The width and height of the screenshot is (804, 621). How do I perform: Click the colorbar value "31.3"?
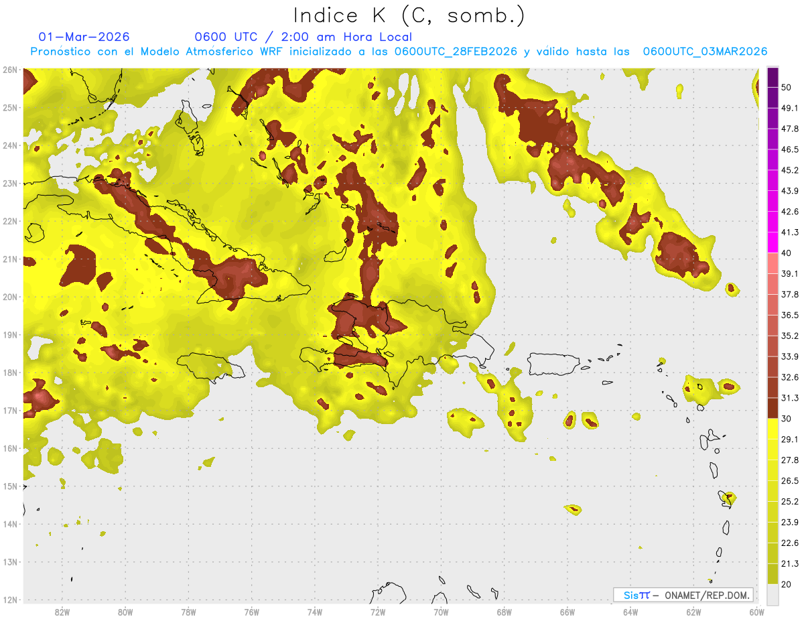pyautogui.click(x=790, y=398)
